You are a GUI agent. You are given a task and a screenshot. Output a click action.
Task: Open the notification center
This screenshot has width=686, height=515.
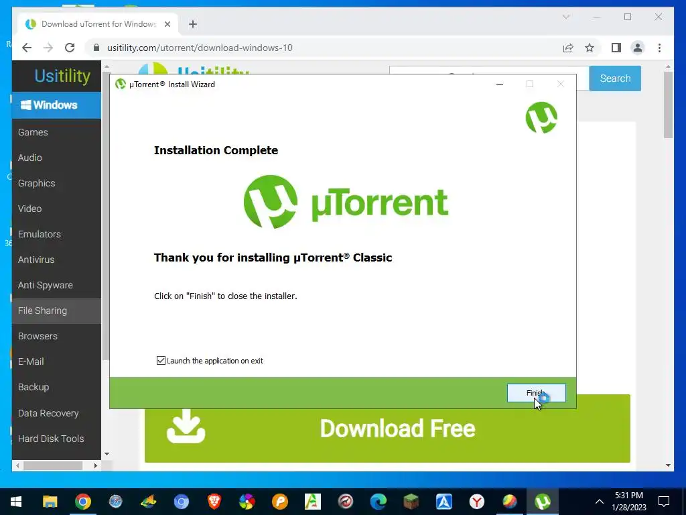coord(664,502)
